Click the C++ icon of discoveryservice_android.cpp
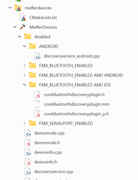Image resolution: width=138 pixels, height=180 pixels. (x=37, y=56)
